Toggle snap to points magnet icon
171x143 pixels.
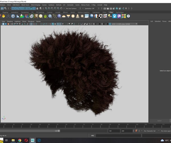tap(52, 8)
